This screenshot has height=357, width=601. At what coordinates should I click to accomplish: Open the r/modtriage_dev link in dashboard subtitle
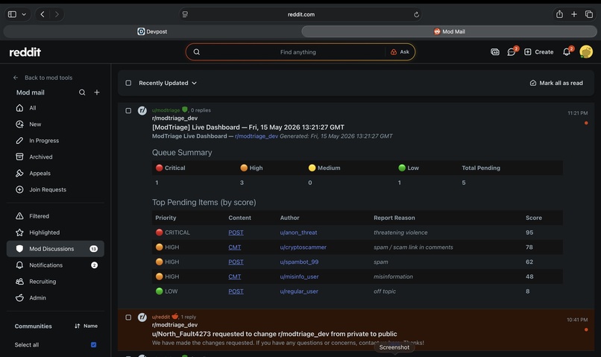point(257,136)
